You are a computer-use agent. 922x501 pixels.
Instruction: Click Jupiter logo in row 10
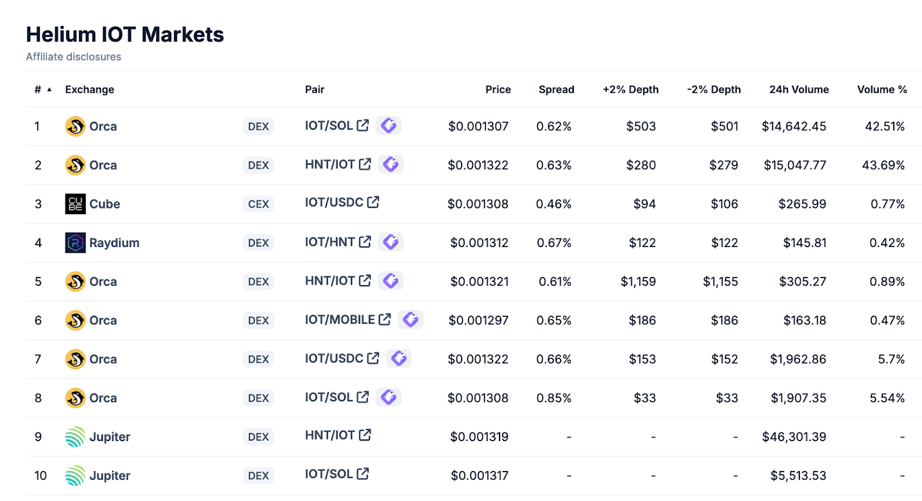[75, 476]
